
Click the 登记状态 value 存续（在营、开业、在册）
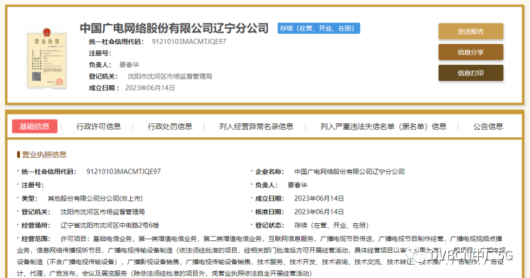331,225
